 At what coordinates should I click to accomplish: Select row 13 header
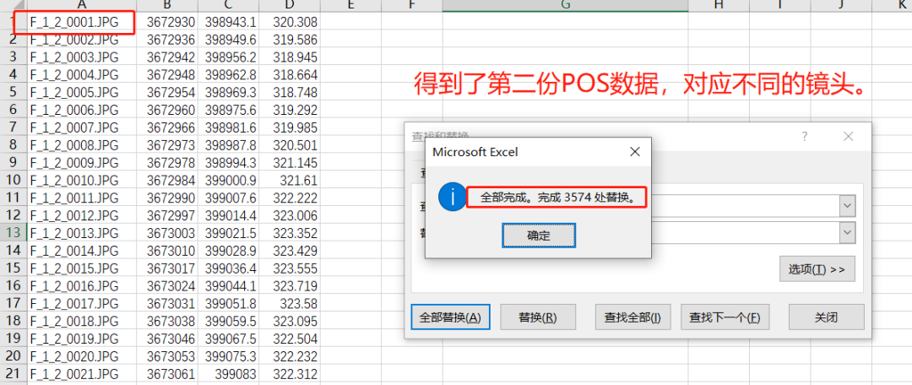pyautogui.click(x=14, y=233)
